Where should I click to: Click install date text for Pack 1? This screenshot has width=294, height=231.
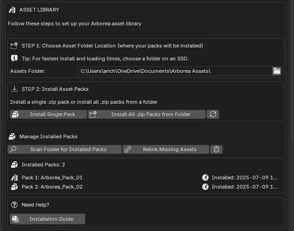(x=245, y=178)
